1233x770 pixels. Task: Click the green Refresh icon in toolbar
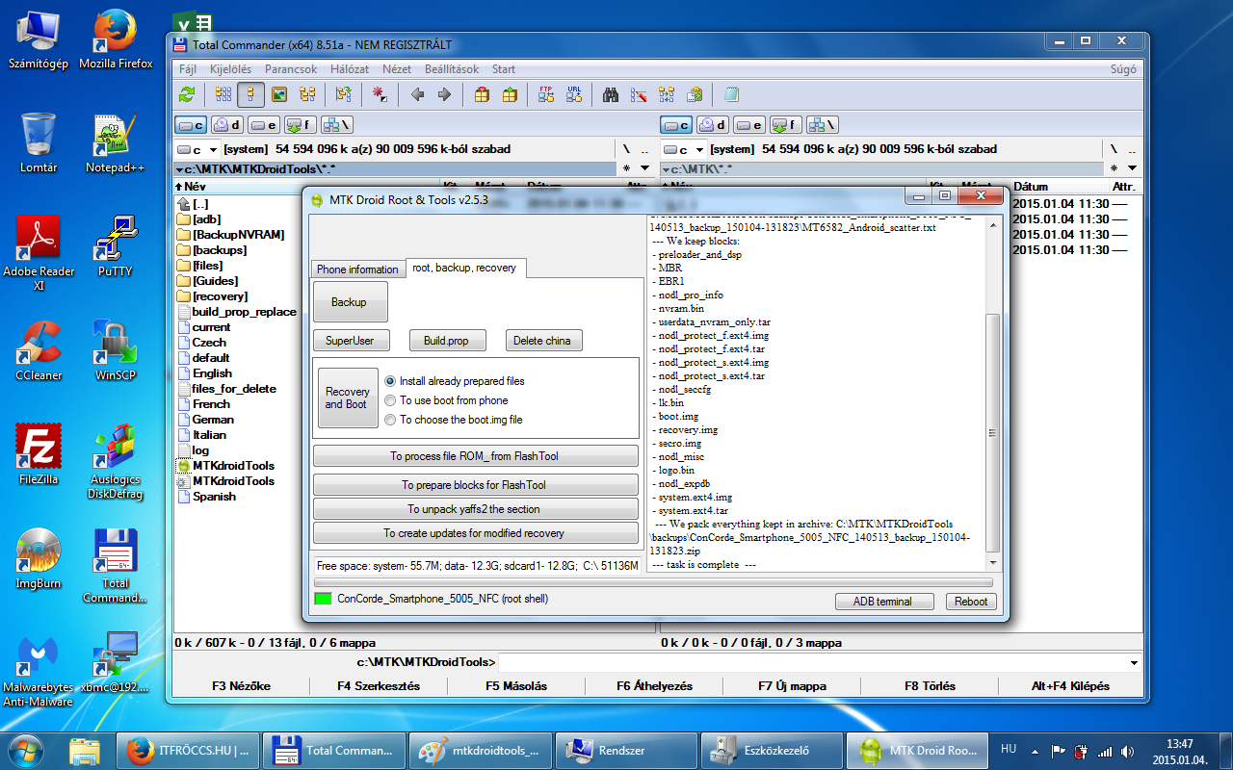click(187, 94)
